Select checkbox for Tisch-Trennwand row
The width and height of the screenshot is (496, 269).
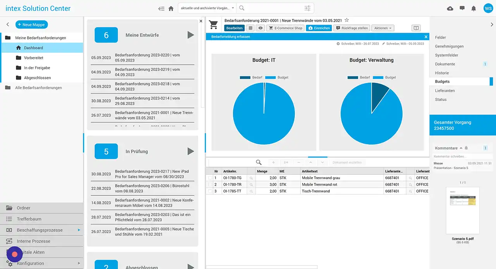210,191
